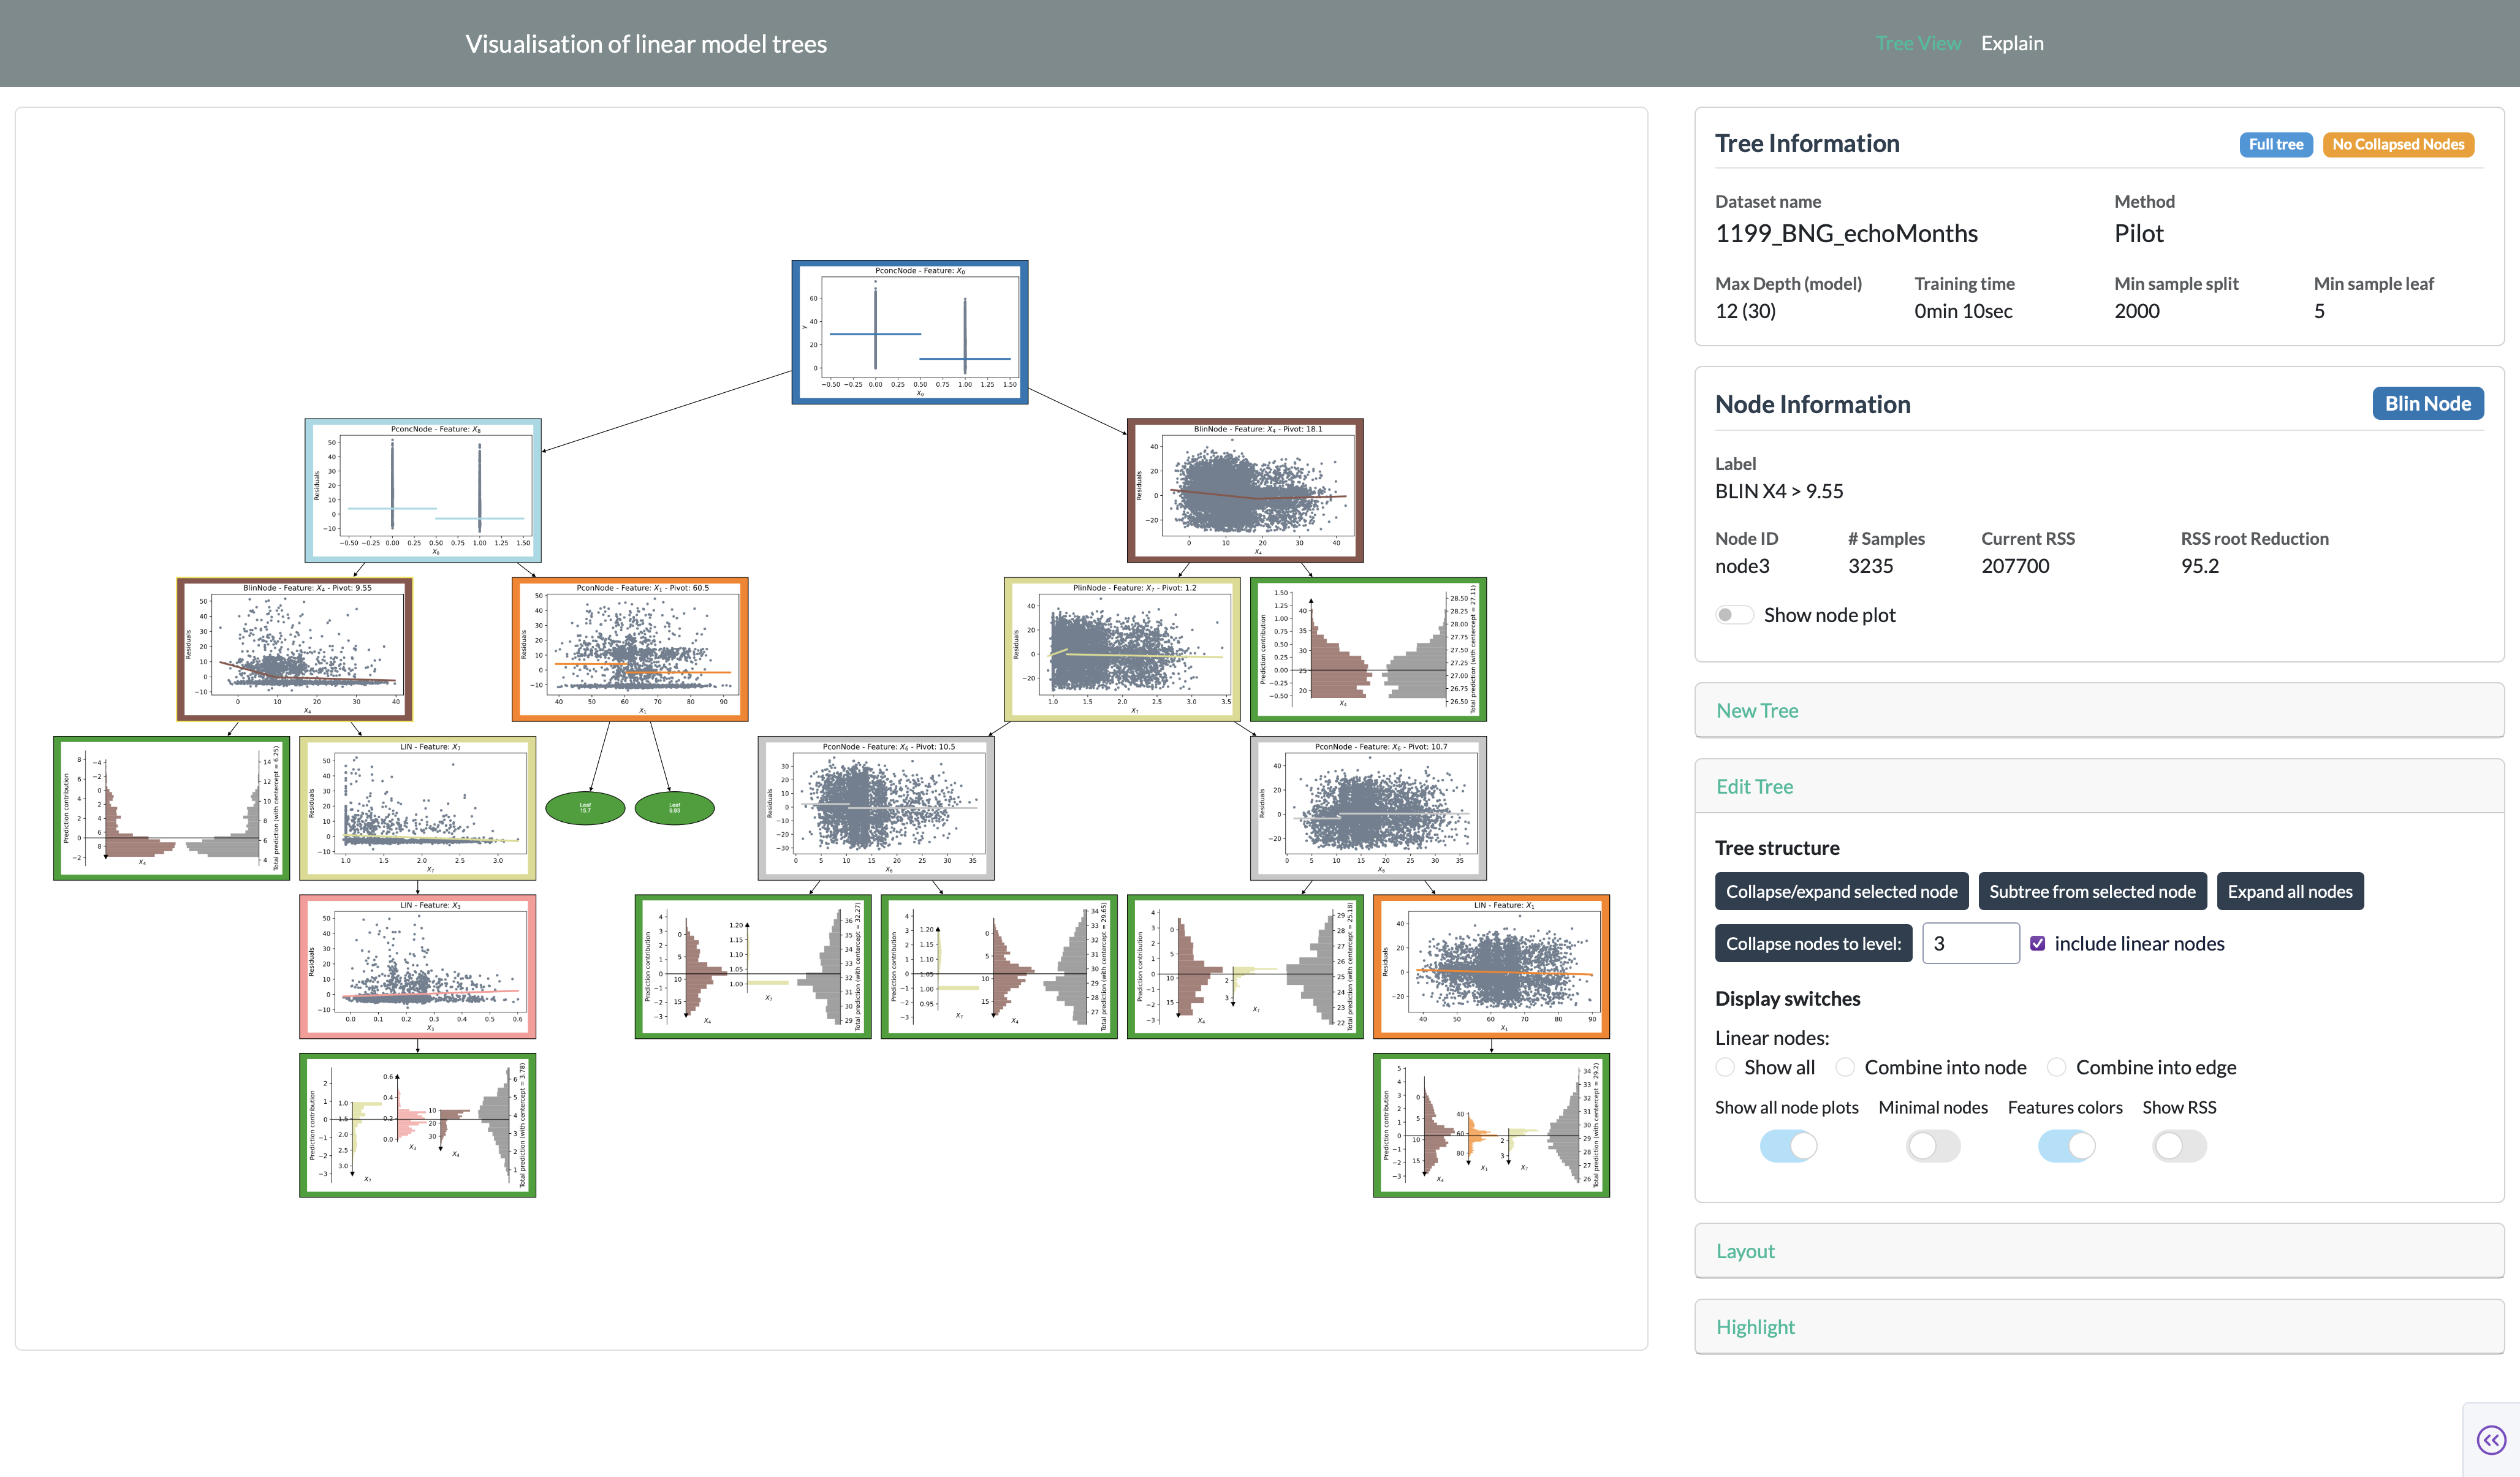Select the root PconcNode Feature X0 node
The height and width of the screenshot is (1477, 2520).
pyautogui.click(x=909, y=332)
